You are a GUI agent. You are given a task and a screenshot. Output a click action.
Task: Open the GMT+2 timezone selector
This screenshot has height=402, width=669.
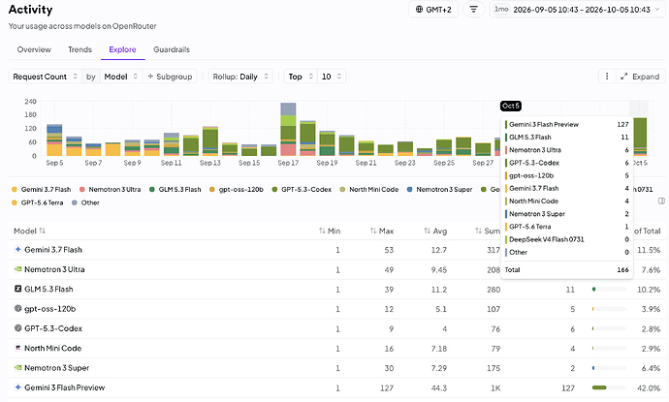[x=433, y=10]
